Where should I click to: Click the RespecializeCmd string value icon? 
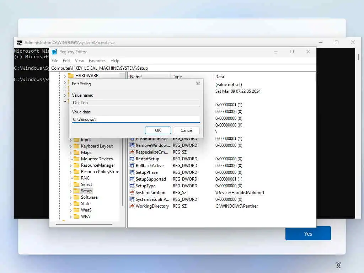(x=132, y=152)
